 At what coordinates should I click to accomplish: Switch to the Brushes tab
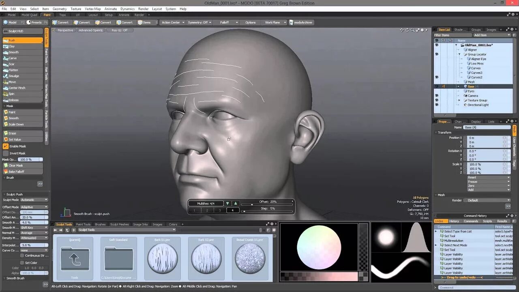coord(100,224)
